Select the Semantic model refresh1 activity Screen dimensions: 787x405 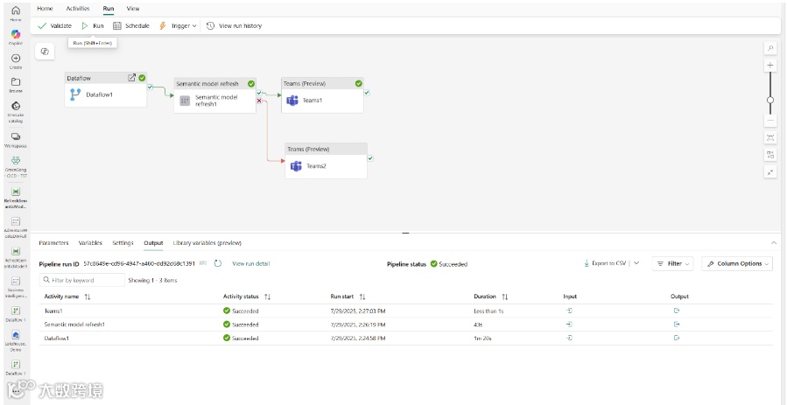214,95
